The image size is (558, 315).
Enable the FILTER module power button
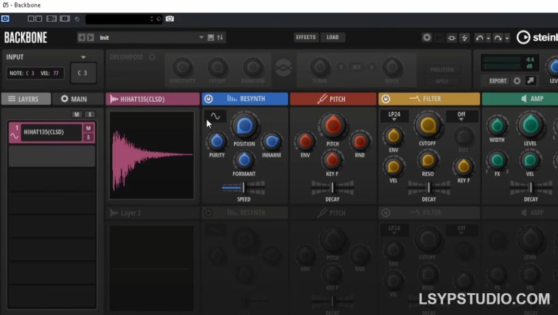click(x=386, y=99)
